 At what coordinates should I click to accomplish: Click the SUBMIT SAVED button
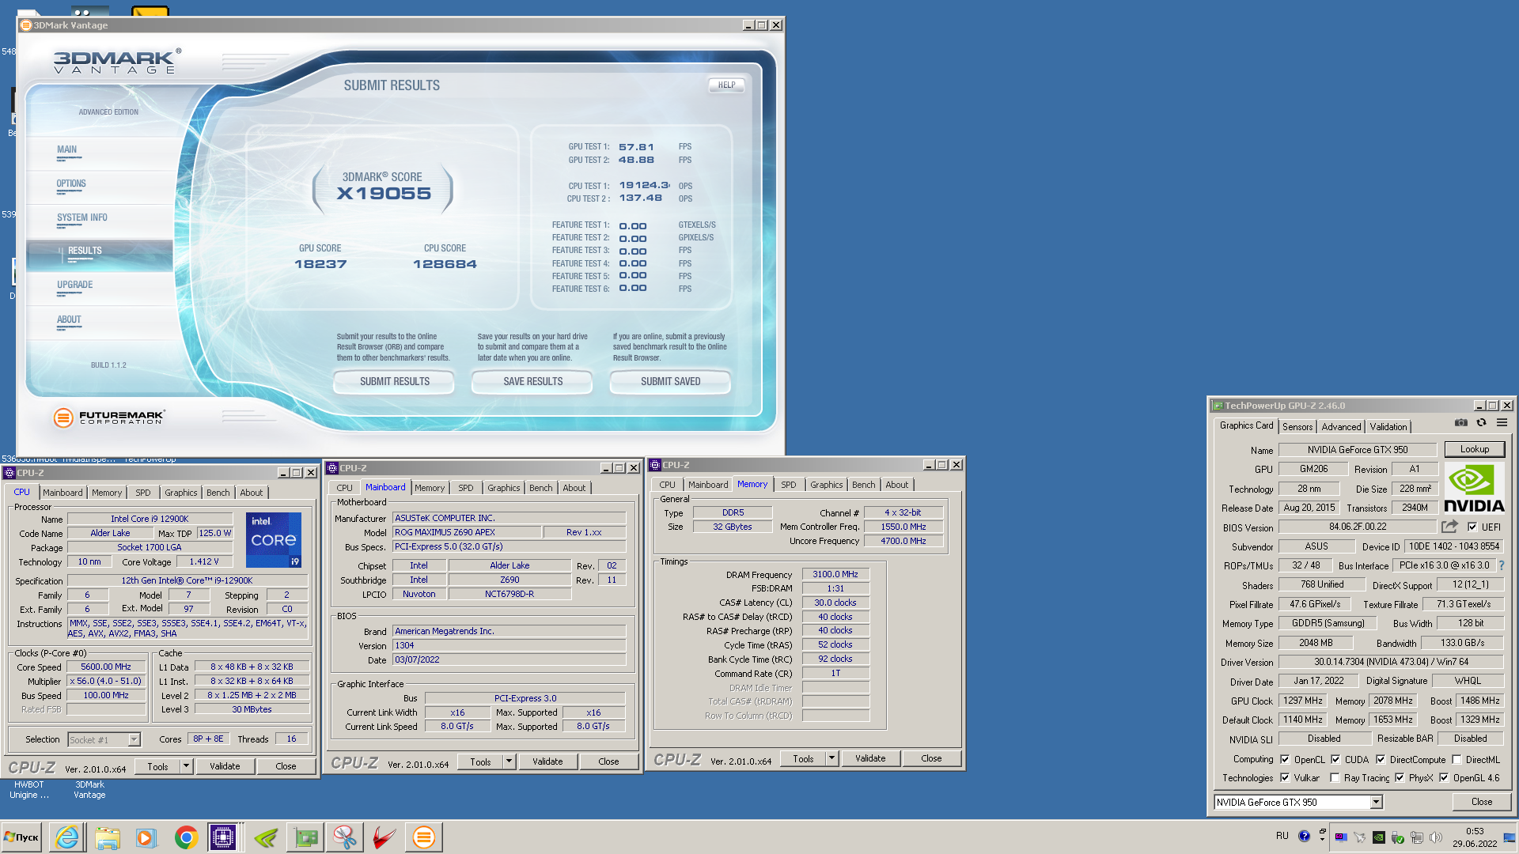pyautogui.click(x=670, y=382)
